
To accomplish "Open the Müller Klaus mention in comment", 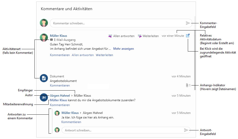I will (58, 100).
